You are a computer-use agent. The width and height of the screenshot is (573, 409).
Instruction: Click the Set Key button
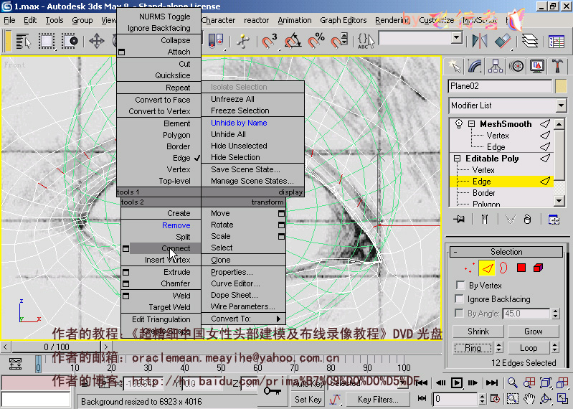point(308,400)
